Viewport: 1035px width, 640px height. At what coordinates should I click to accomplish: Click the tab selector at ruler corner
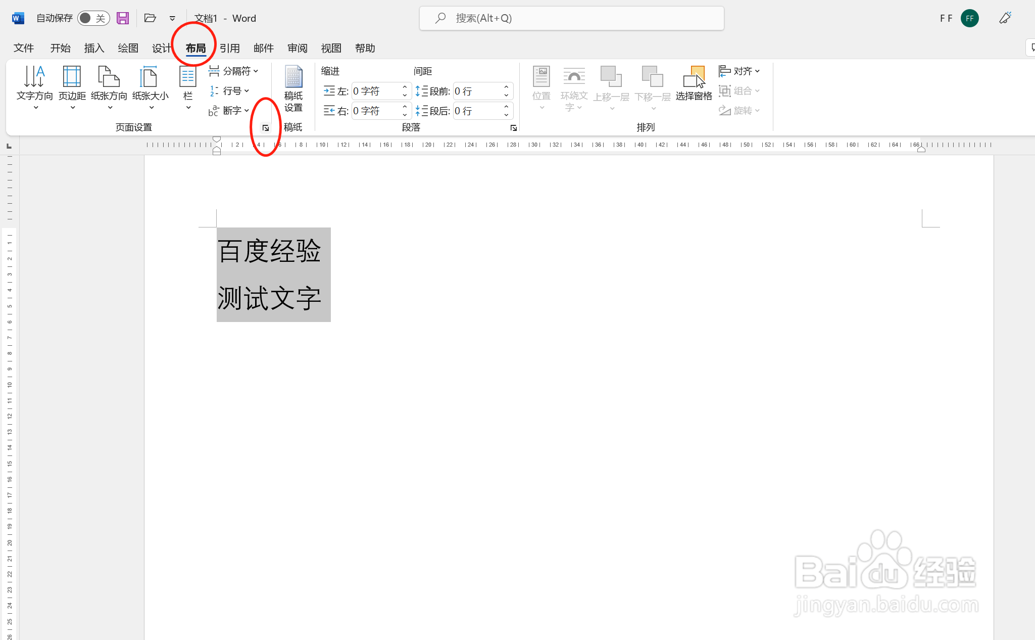pyautogui.click(x=9, y=146)
